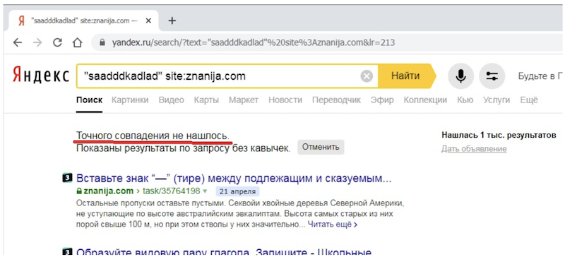Click znanija icon beside second result
The height and width of the screenshot is (257, 565).
[67, 252]
